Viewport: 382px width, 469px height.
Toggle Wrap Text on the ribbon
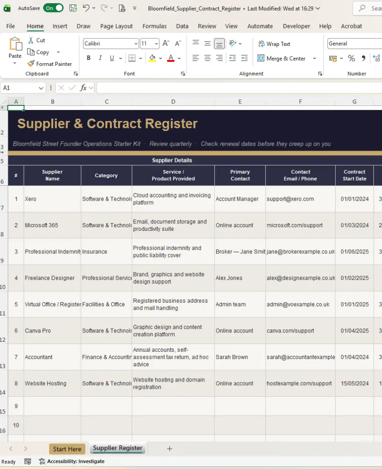pos(274,44)
